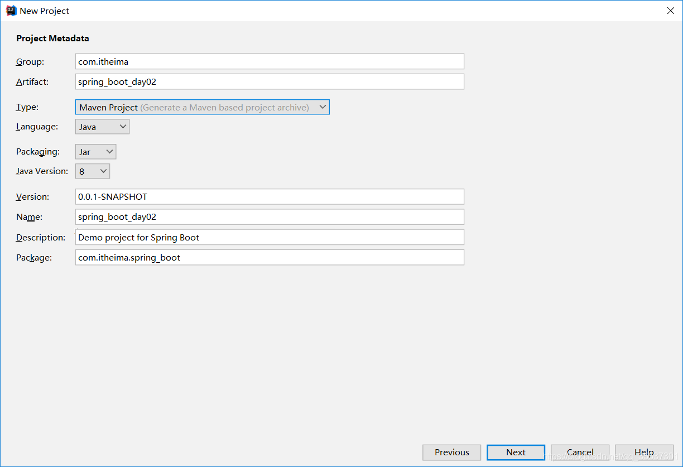This screenshot has height=467, width=683.
Task: Click the Type label
Action: (27, 107)
